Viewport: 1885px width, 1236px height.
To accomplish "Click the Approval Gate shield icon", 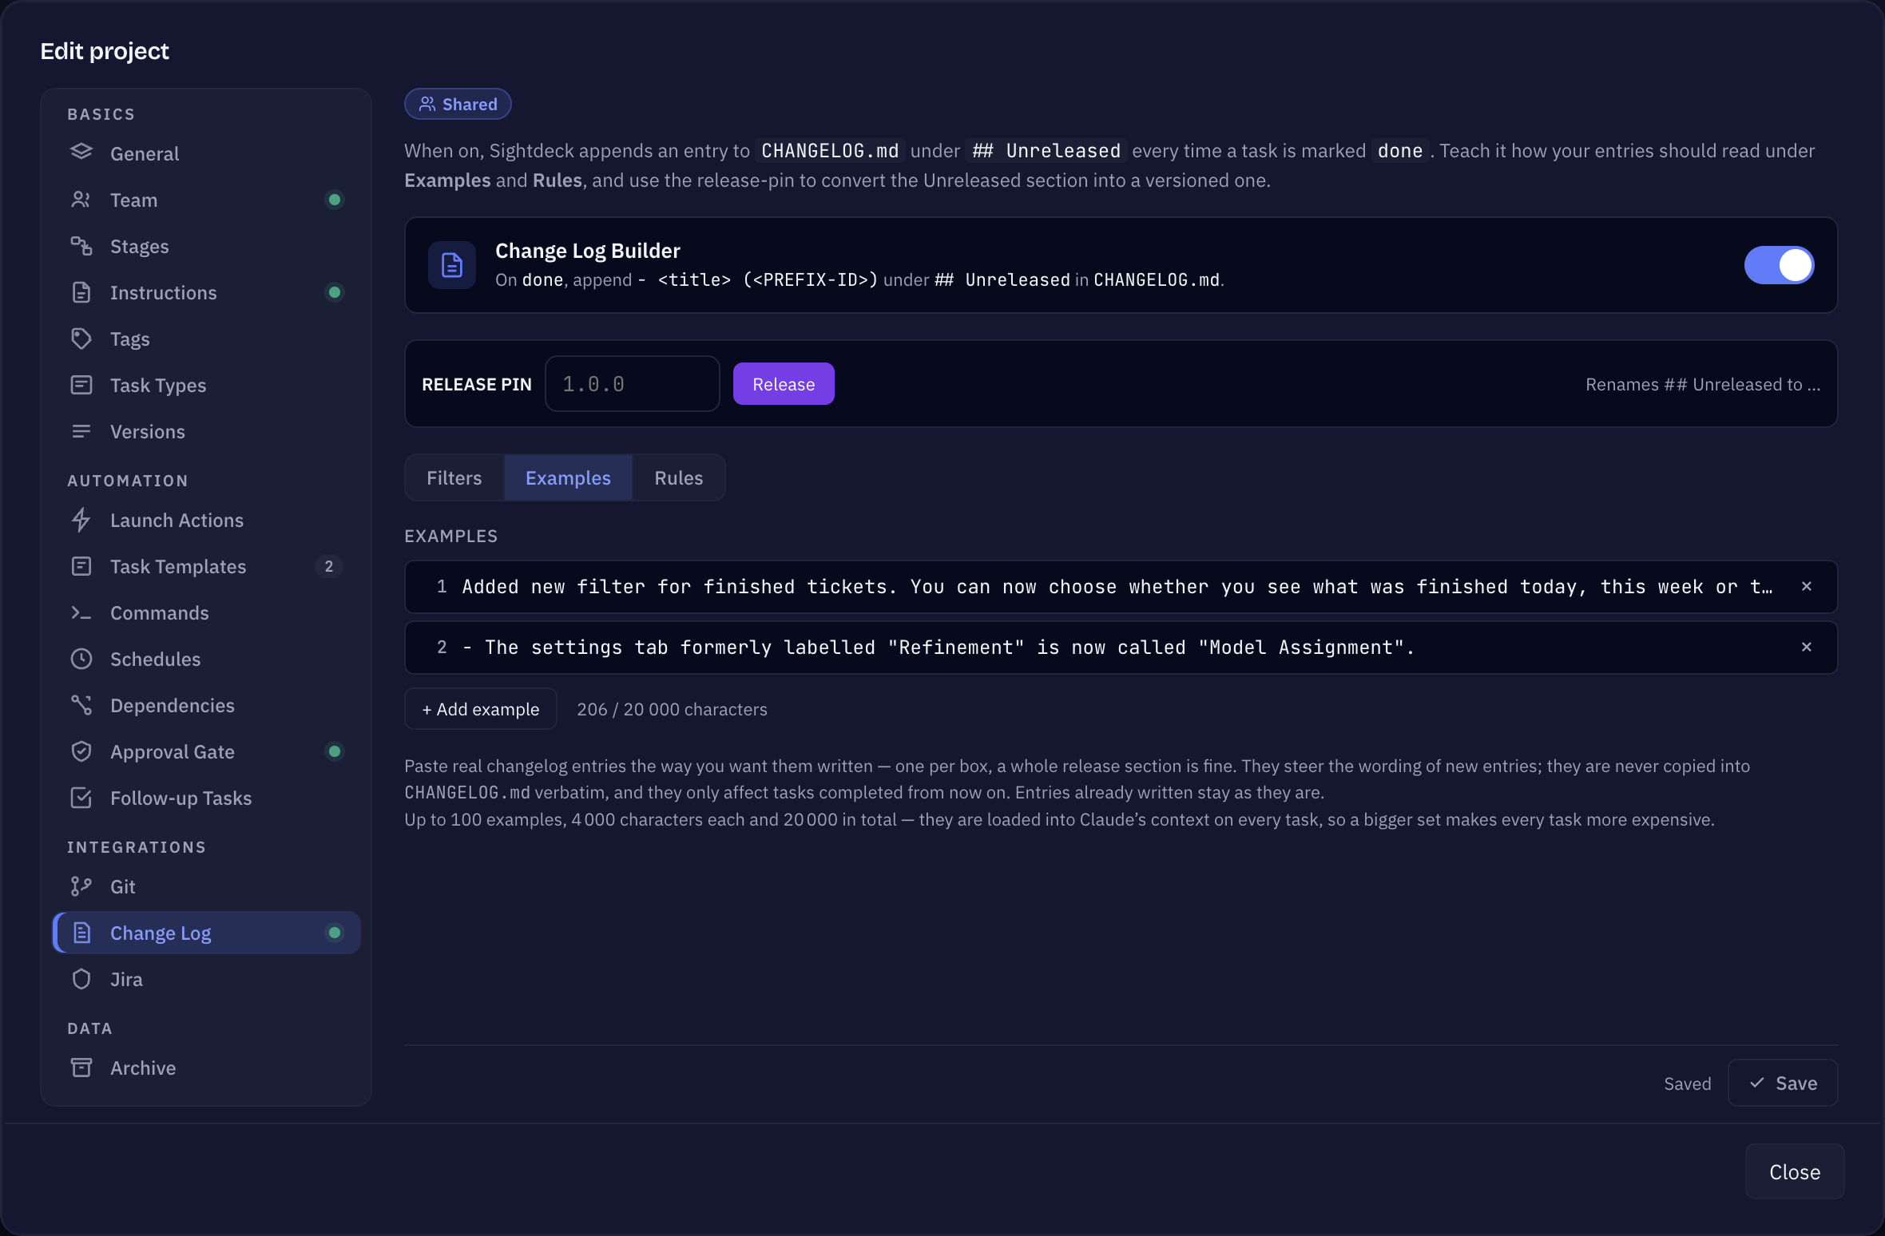I will 81,751.
